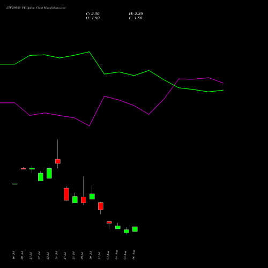
Task: Select the '20 Jul' date label
Action: [x=22, y=255]
